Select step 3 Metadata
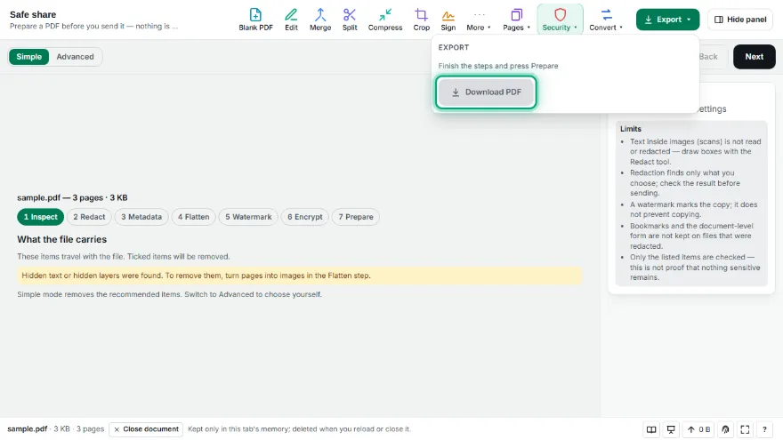783x440 pixels. click(141, 217)
